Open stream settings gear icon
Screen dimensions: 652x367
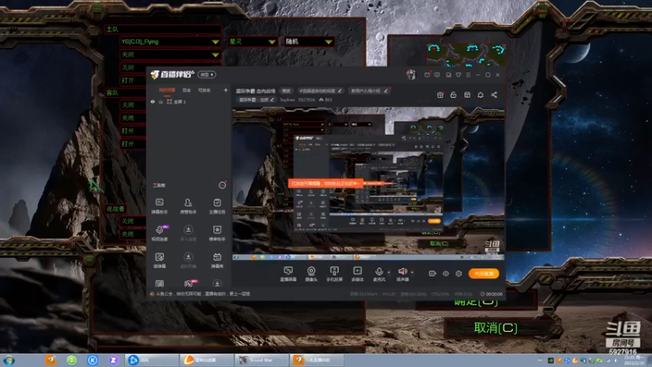click(x=459, y=273)
